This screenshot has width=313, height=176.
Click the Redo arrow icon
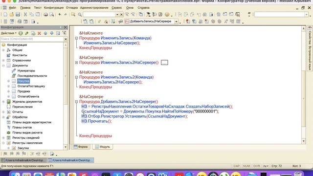tap(65, 14)
